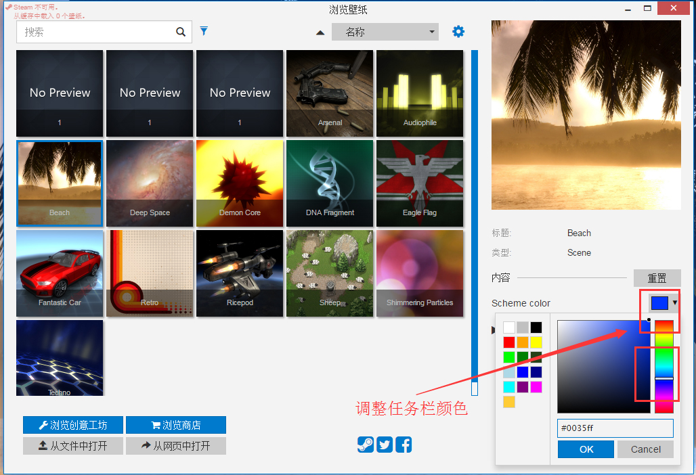Click the 从网页中打开 button

(x=176, y=446)
